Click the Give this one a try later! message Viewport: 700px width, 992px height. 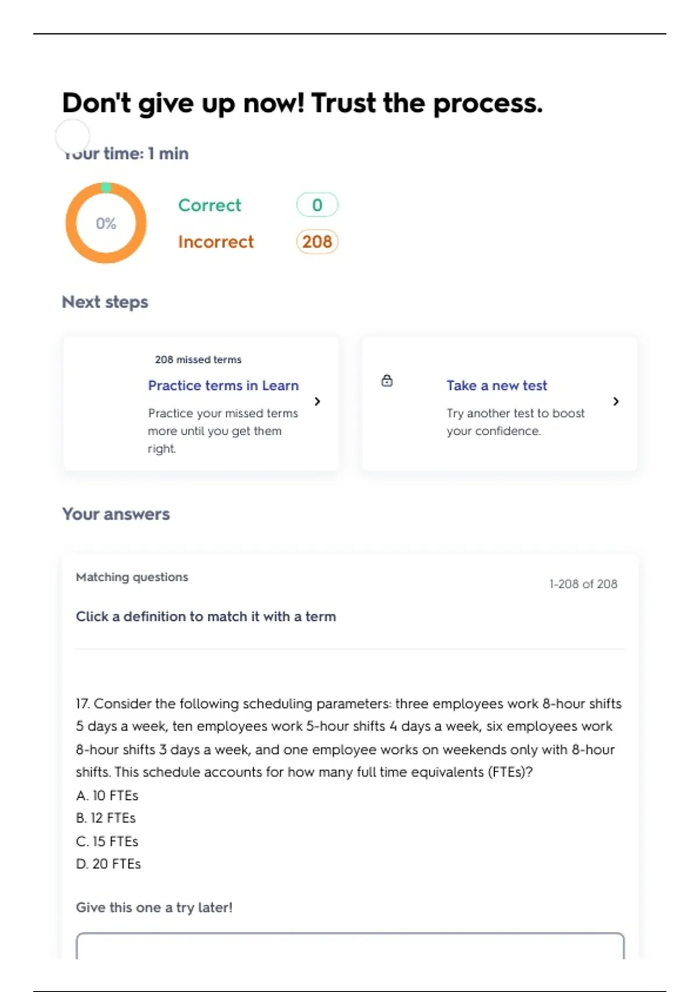click(154, 907)
